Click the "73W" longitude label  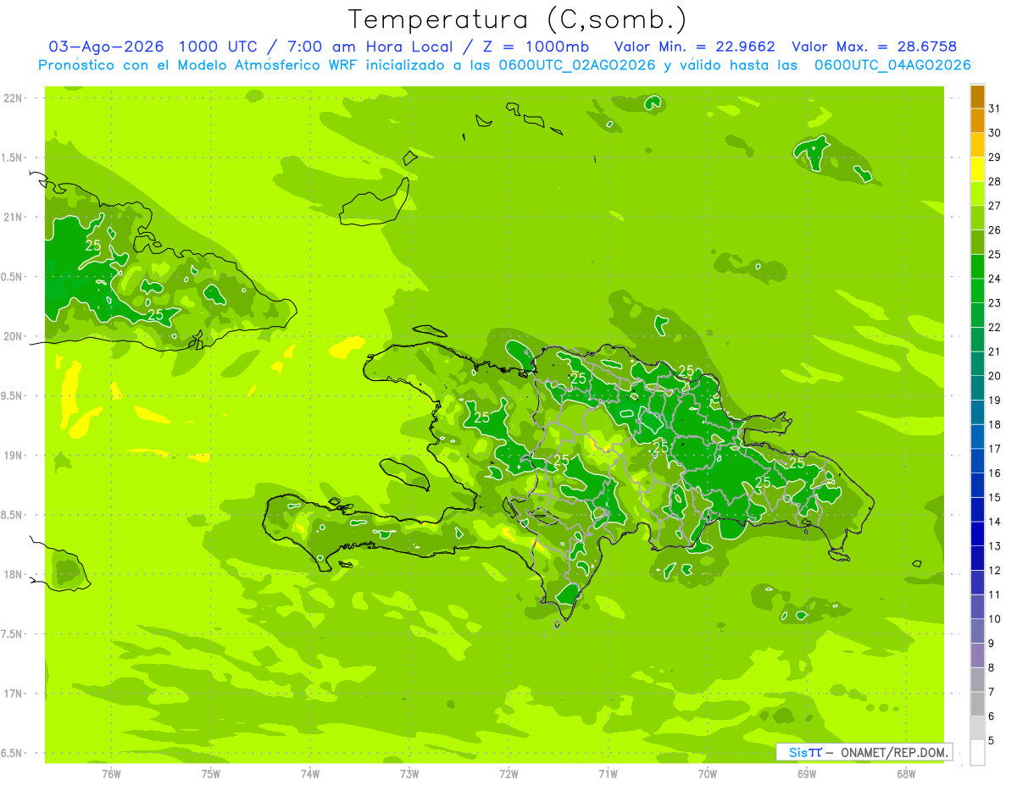click(x=409, y=773)
